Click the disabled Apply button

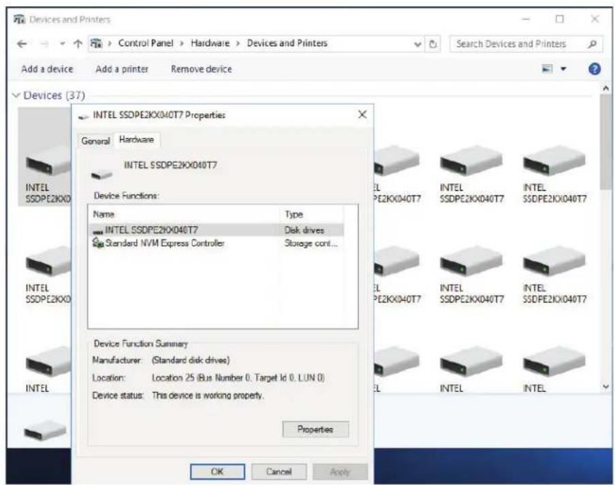click(x=340, y=471)
